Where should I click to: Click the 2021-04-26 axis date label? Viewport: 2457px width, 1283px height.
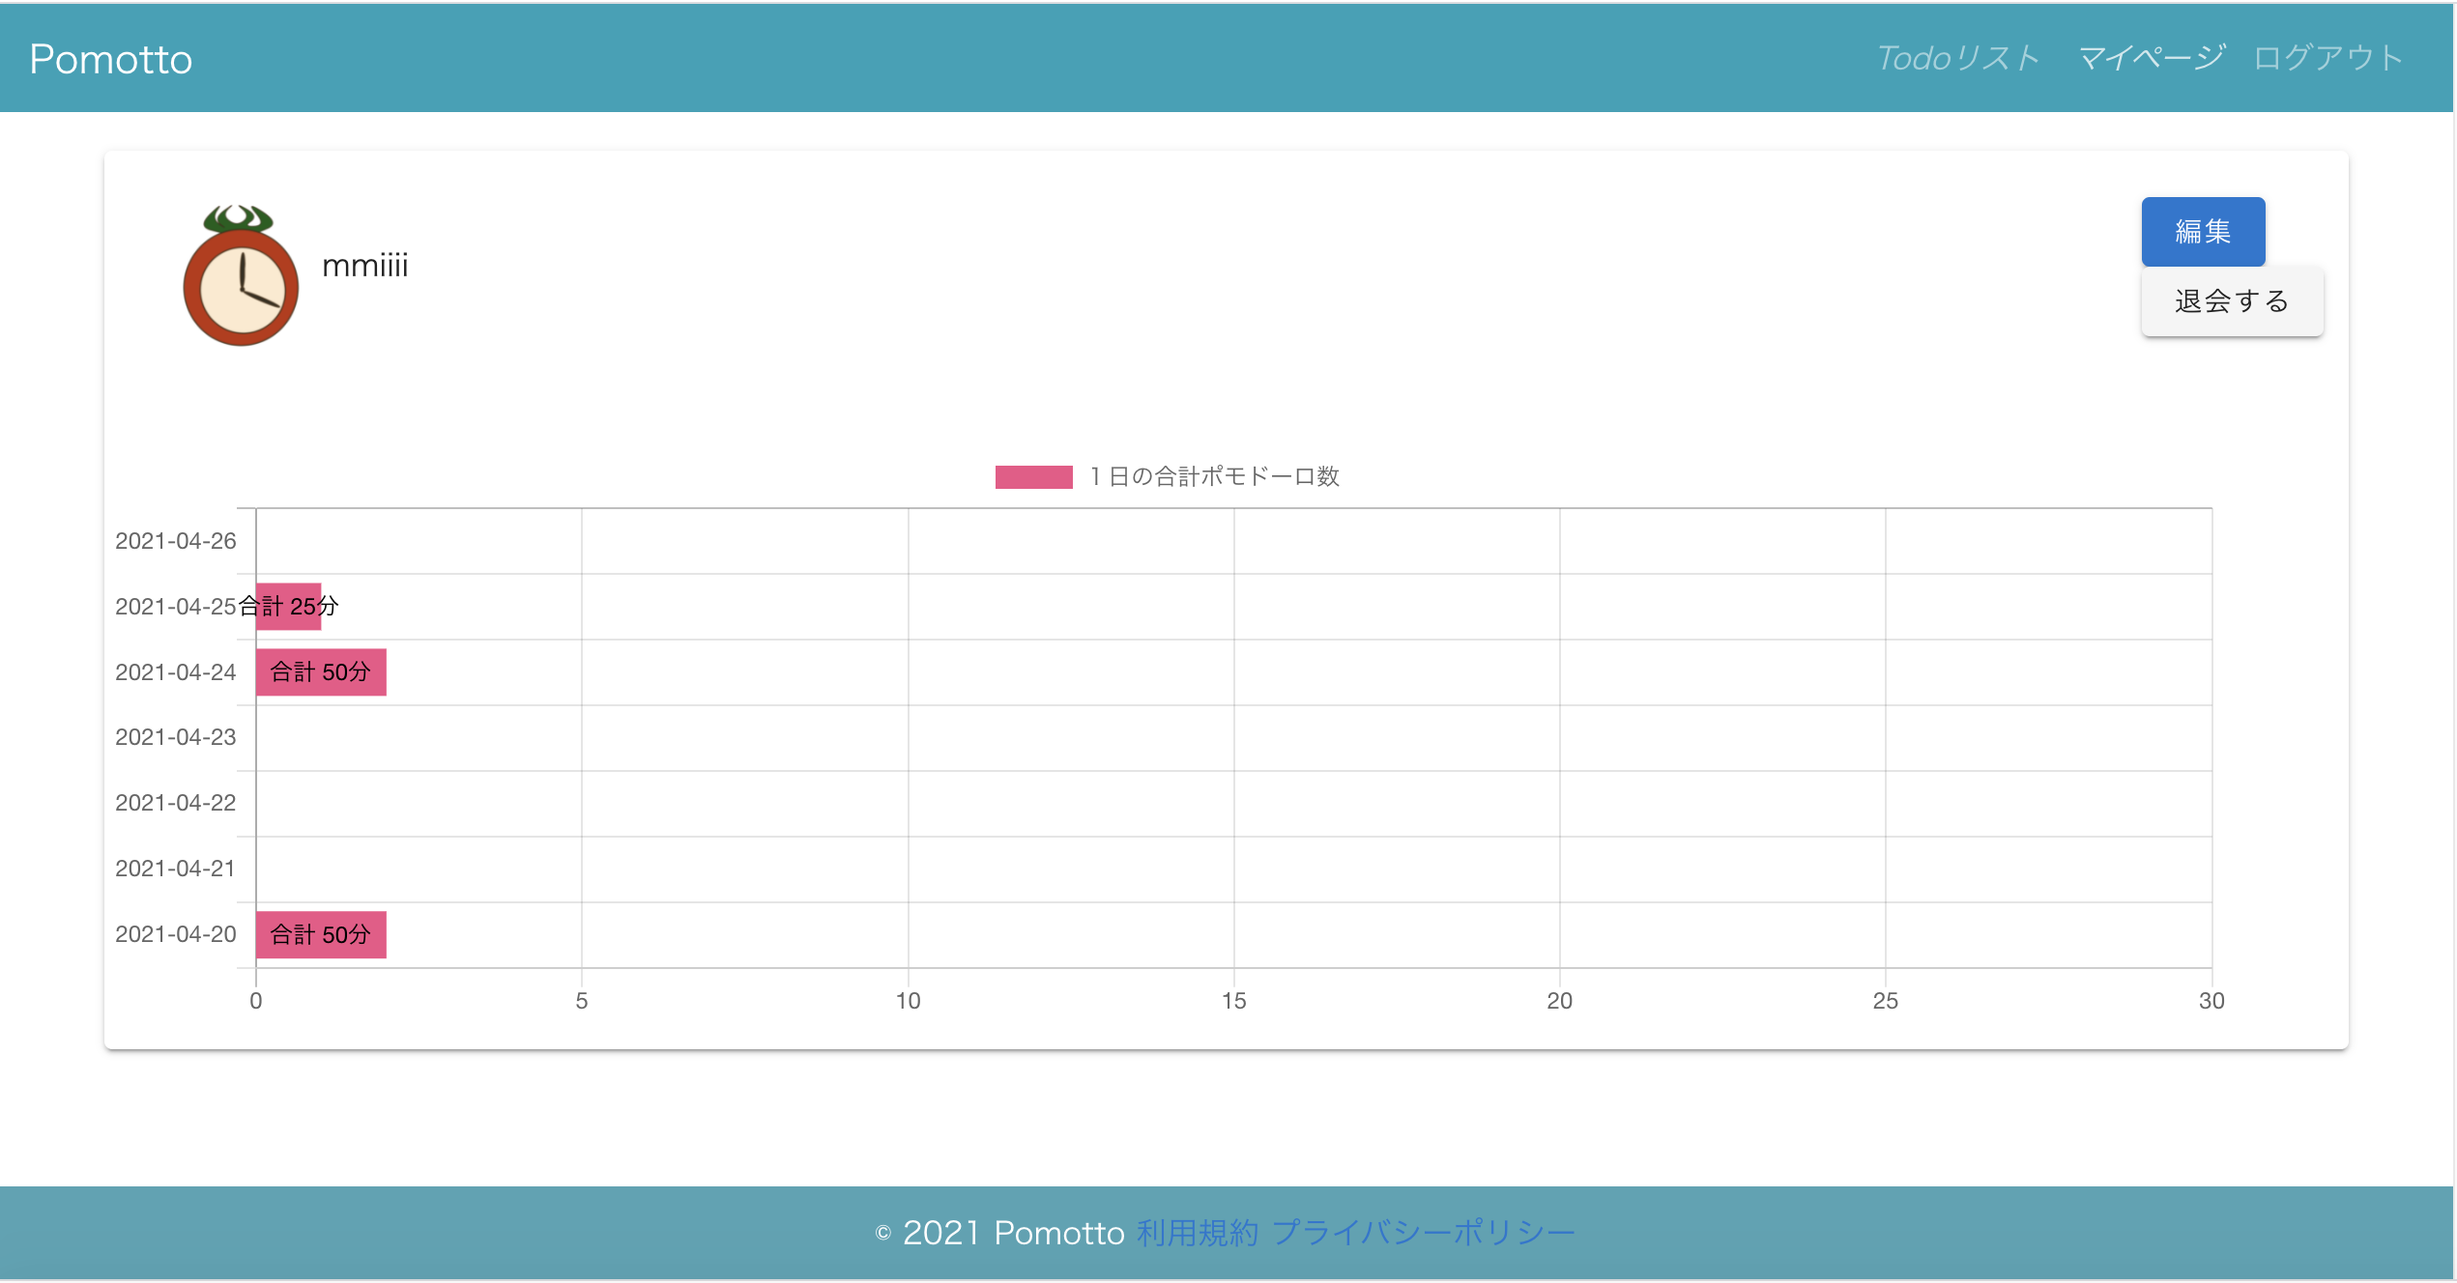(x=176, y=541)
